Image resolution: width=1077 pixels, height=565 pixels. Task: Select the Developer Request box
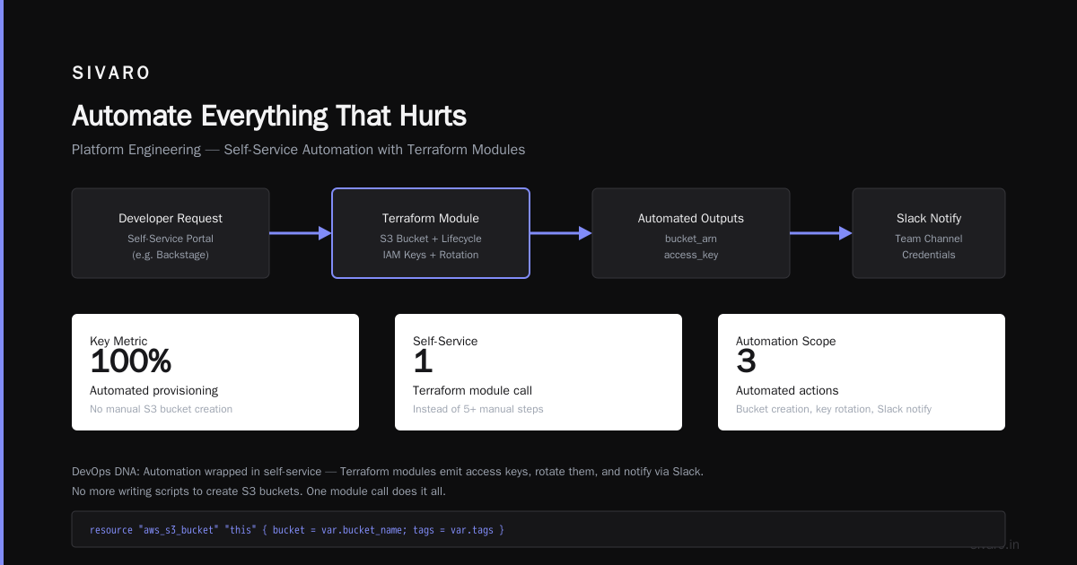(171, 233)
